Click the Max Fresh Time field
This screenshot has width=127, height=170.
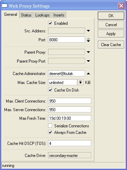(x=70, y=118)
